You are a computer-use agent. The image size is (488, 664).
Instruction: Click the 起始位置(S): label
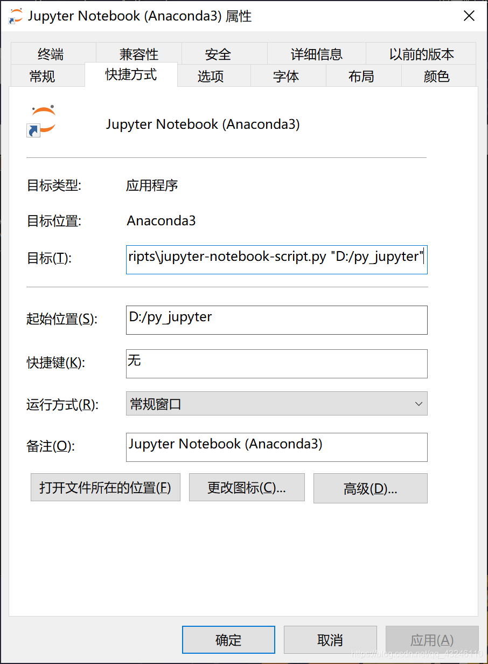[62, 319]
